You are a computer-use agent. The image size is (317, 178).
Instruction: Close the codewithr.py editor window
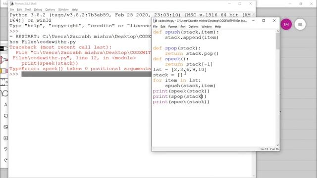[274, 21]
